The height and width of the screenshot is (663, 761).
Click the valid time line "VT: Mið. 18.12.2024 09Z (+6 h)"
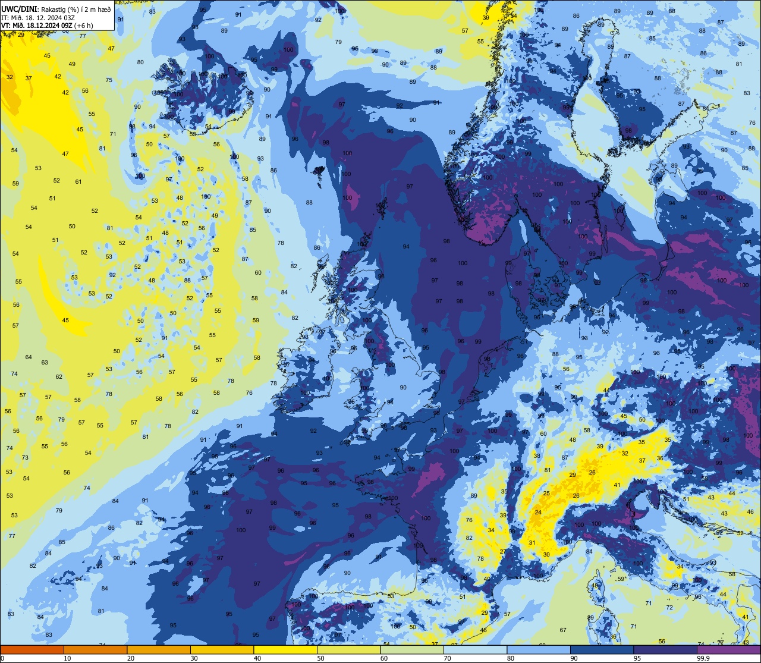coord(47,25)
